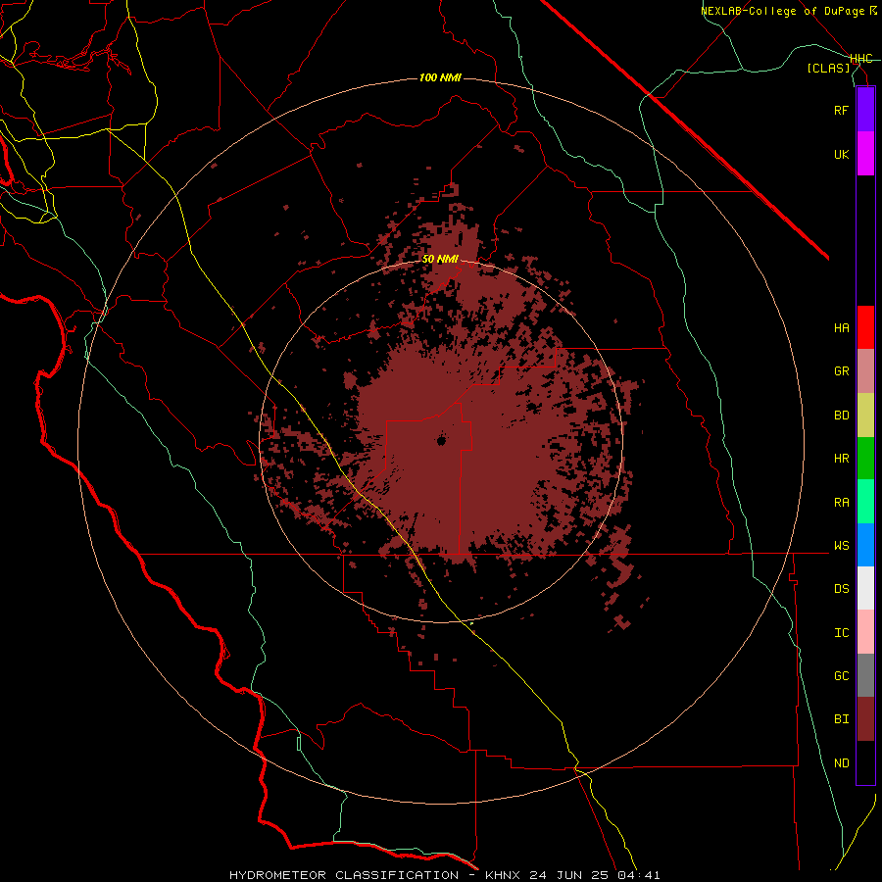Click the DS legend label

(x=841, y=589)
